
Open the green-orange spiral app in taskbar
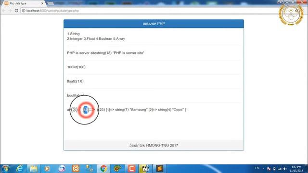[117, 169]
